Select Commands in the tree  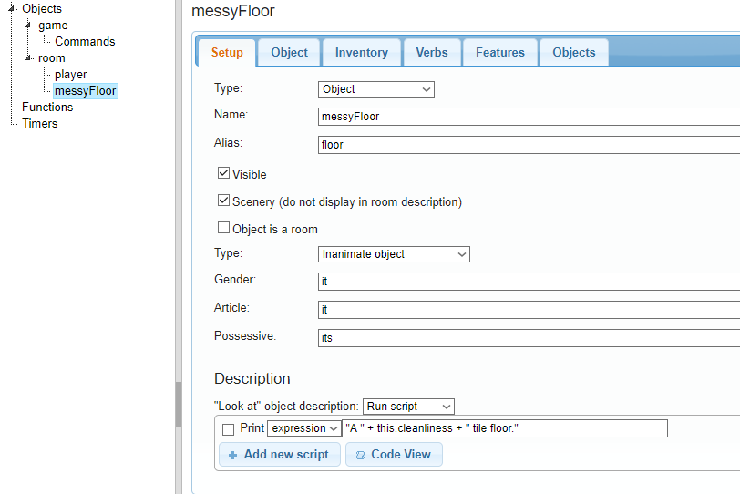(x=85, y=42)
